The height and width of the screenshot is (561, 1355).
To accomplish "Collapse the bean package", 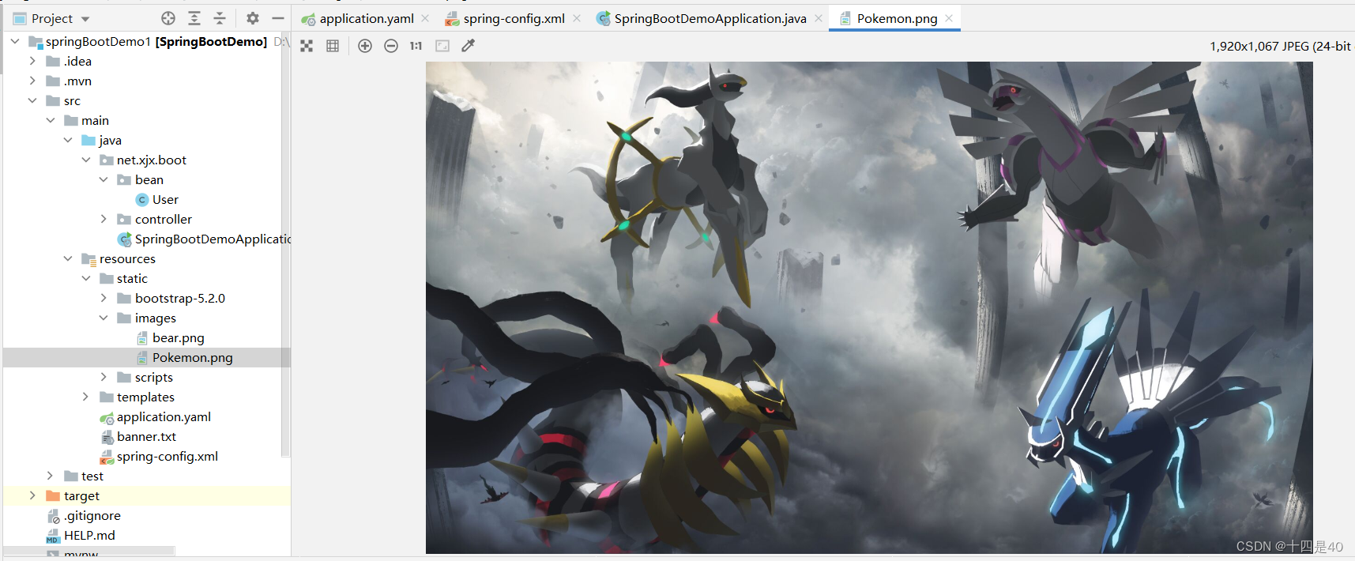I will tap(104, 179).
